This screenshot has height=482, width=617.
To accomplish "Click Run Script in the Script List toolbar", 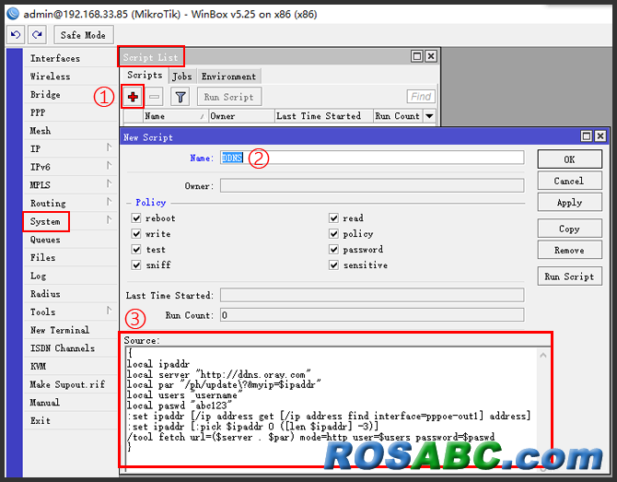I will point(229,97).
